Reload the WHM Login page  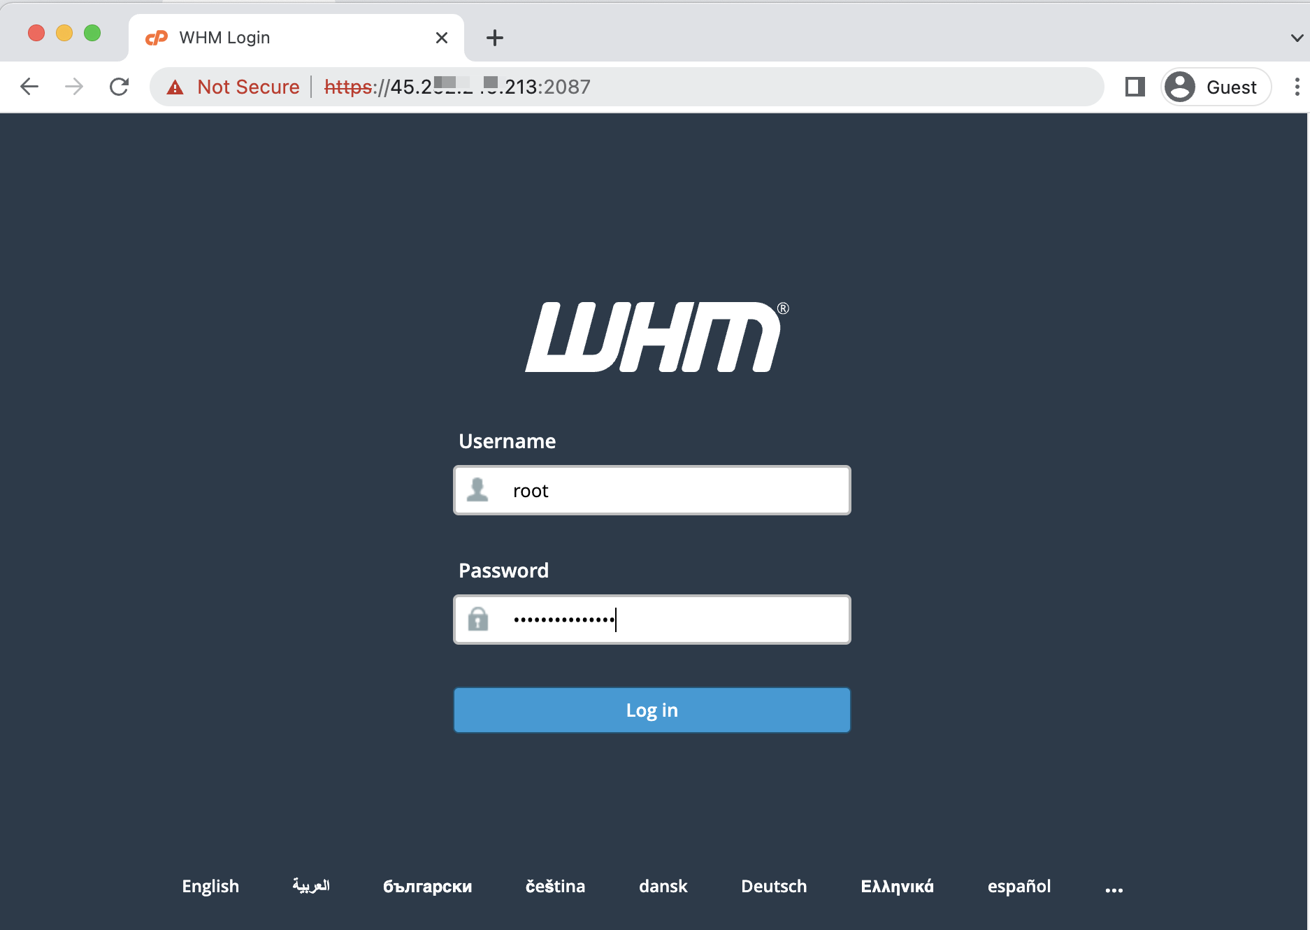(120, 87)
